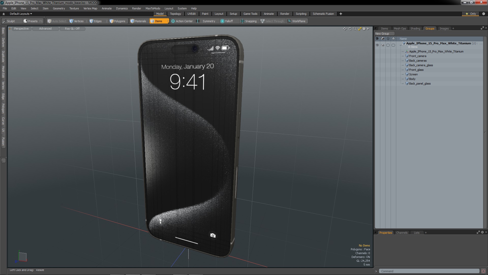Open the command history arrow
Screen dimensions: 488x275
coord(376,271)
